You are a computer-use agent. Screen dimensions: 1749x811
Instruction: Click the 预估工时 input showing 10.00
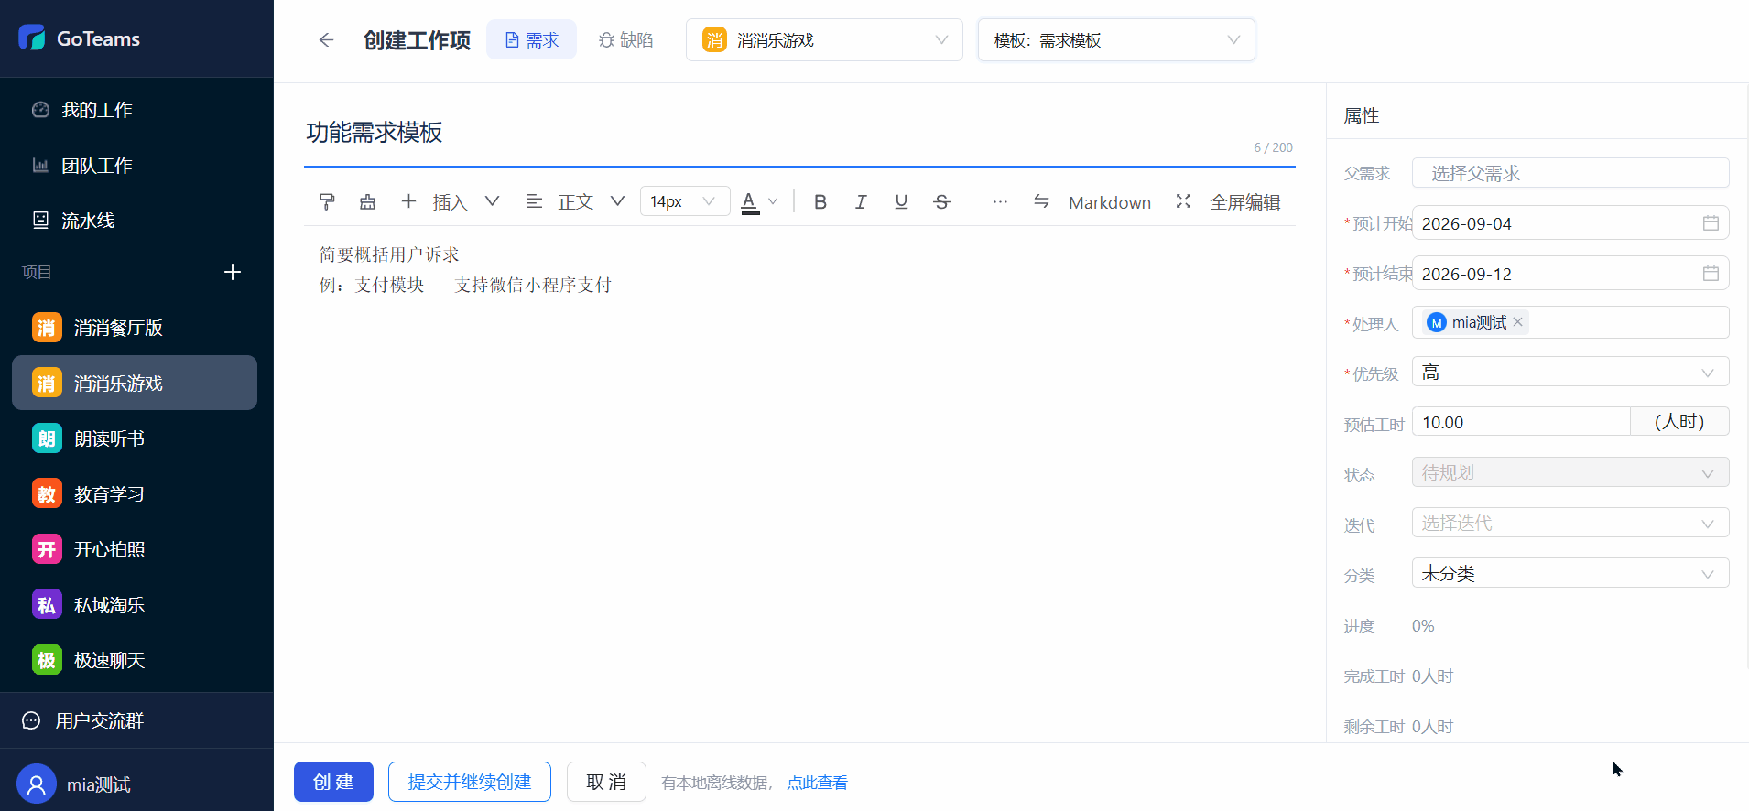pyautogui.click(x=1521, y=422)
